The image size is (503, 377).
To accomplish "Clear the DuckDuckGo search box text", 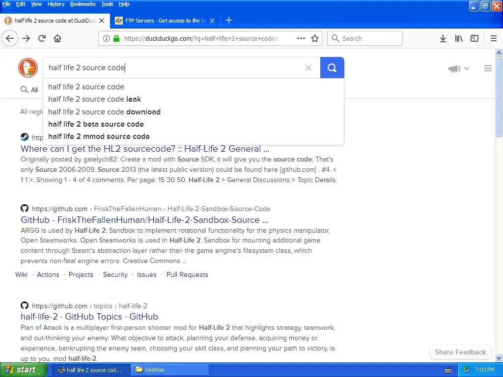I will point(308,68).
